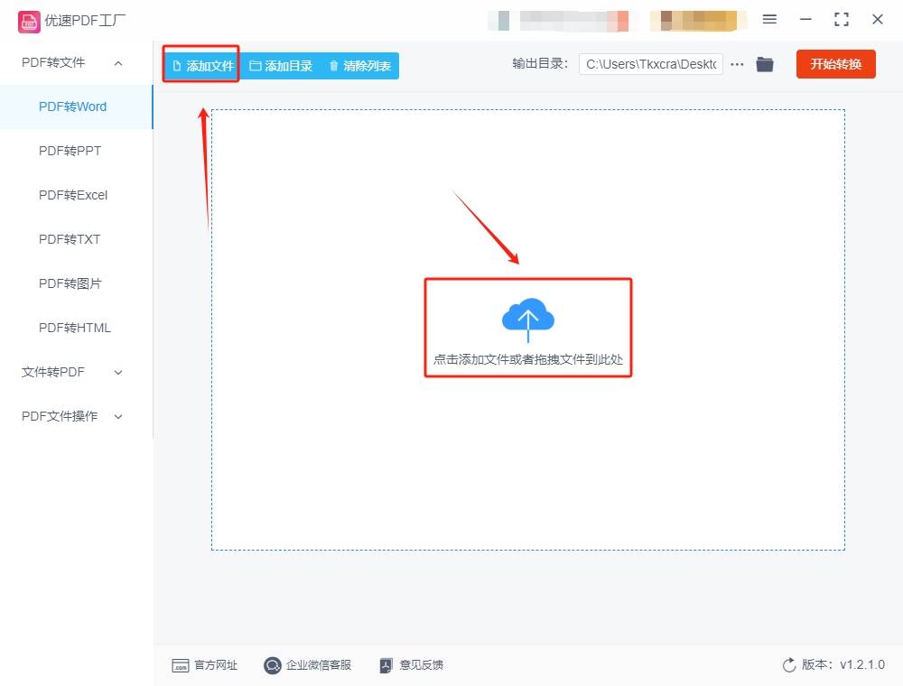Collapse the PDF转文件 section

point(117,63)
